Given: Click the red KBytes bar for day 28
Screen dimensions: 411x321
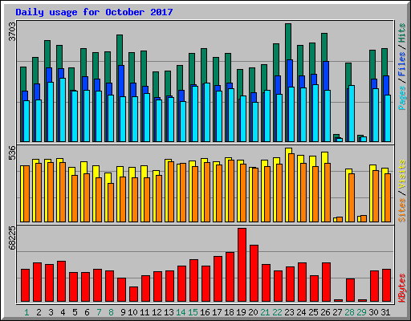Looking at the screenshot, I should coord(350,291).
